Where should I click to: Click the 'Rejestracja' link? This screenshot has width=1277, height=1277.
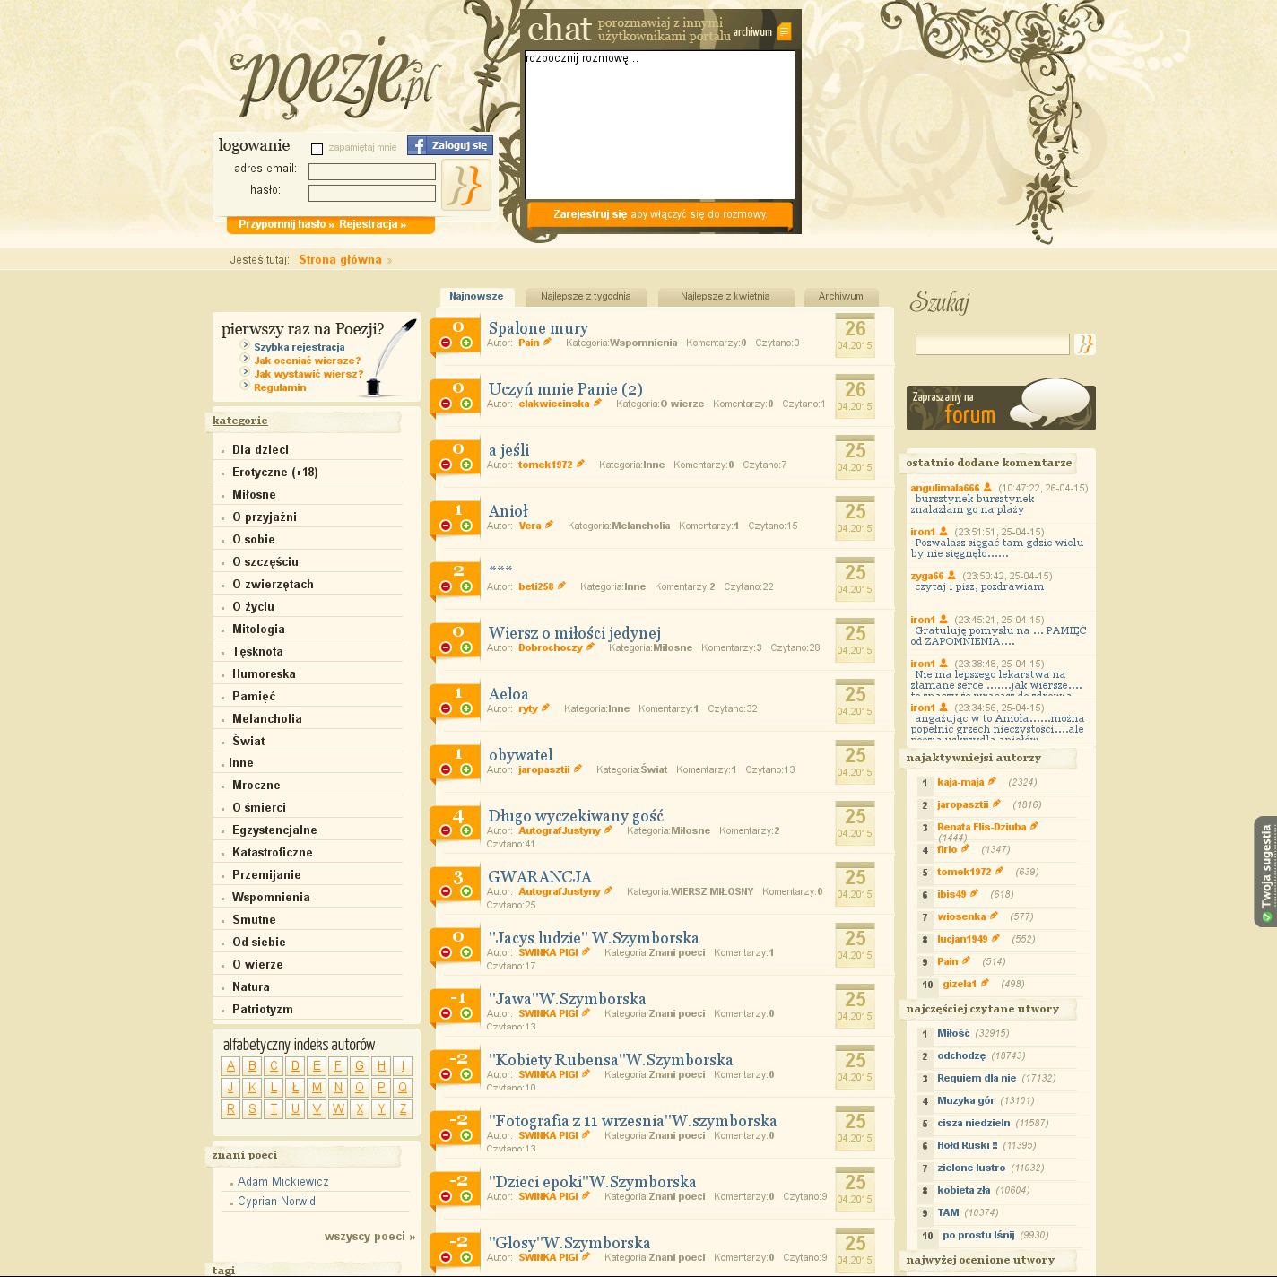[372, 224]
